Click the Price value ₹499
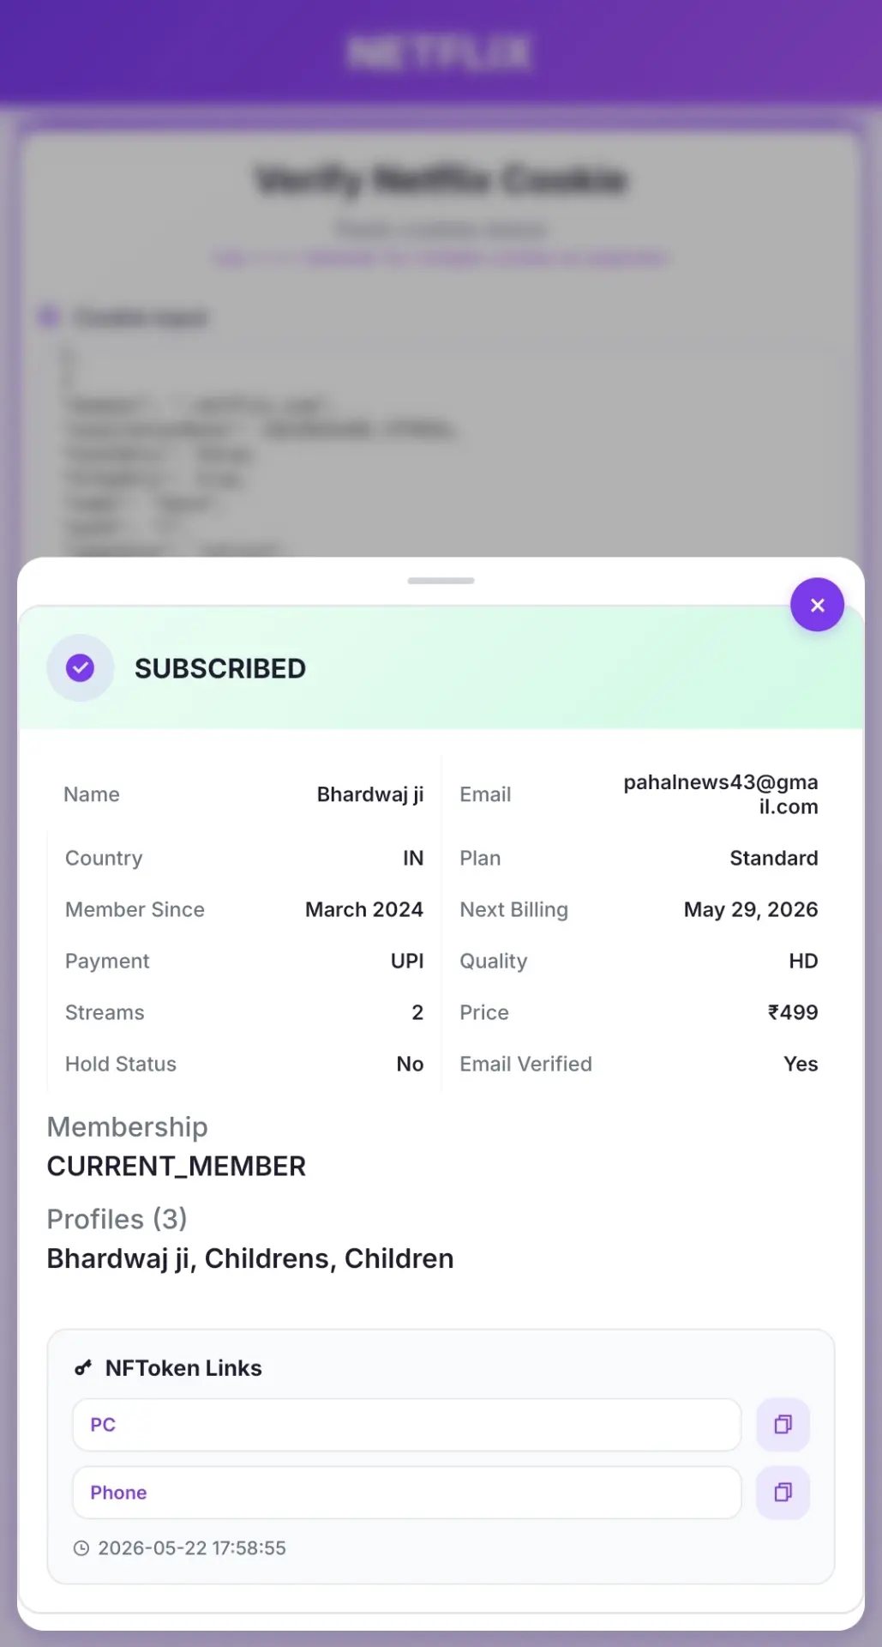The width and height of the screenshot is (882, 1647). tap(793, 1012)
